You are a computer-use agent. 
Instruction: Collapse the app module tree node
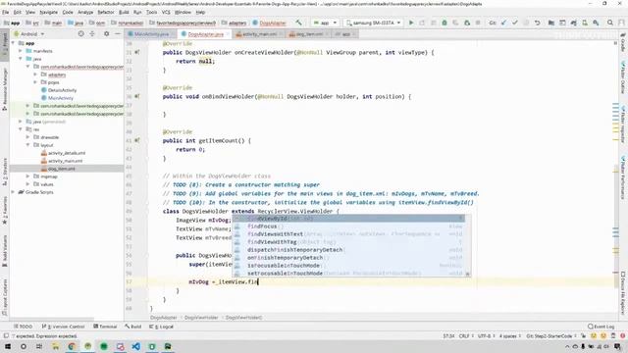pos(13,43)
